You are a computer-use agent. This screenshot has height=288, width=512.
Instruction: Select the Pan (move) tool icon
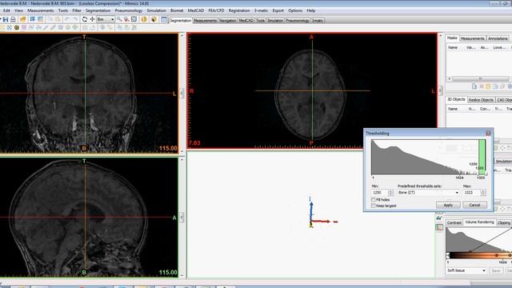(92, 19)
